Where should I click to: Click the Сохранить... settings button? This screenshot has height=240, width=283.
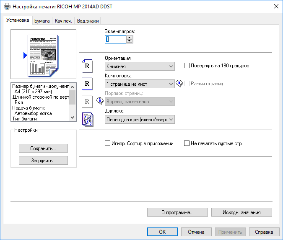click(43, 148)
